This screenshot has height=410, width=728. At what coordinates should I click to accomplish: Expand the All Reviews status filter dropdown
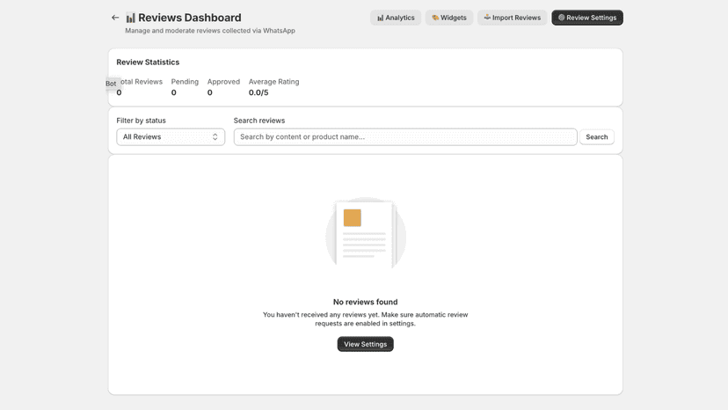click(x=171, y=136)
